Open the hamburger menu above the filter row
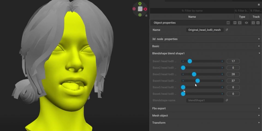The height and width of the screenshot is (131, 262). click(259, 5)
